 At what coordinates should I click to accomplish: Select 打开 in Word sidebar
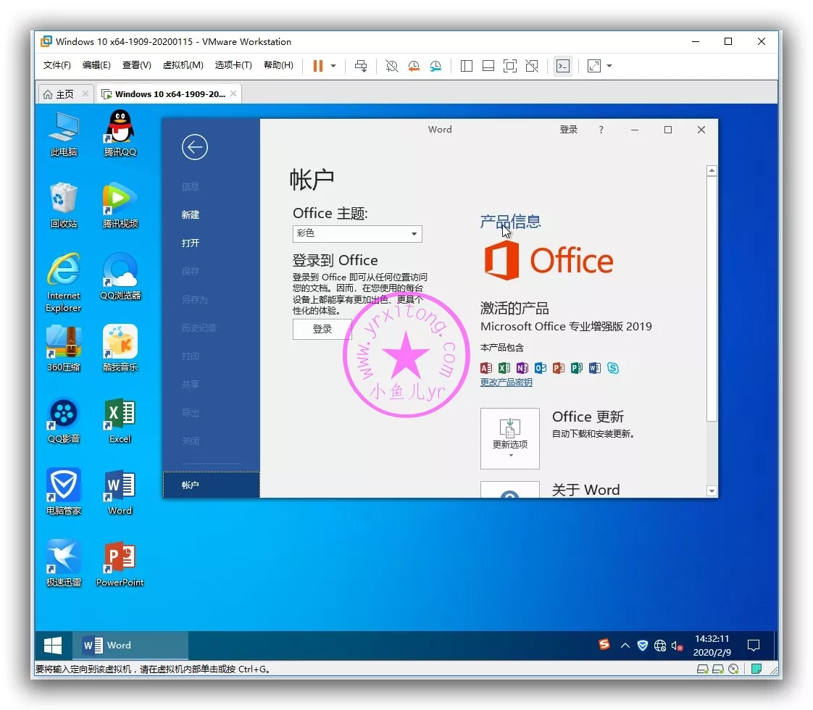(x=191, y=243)
